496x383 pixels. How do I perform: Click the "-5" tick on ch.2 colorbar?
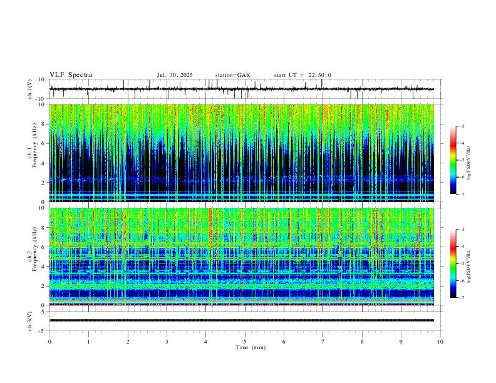pos(462,263)
